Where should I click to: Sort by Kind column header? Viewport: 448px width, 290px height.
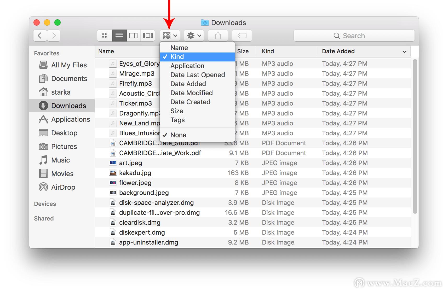[x=286, y=51]
